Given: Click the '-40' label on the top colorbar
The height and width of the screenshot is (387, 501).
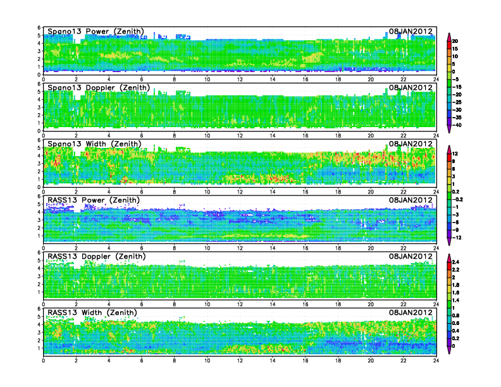Looking at the screenshot, I should (x=457, y=125).
